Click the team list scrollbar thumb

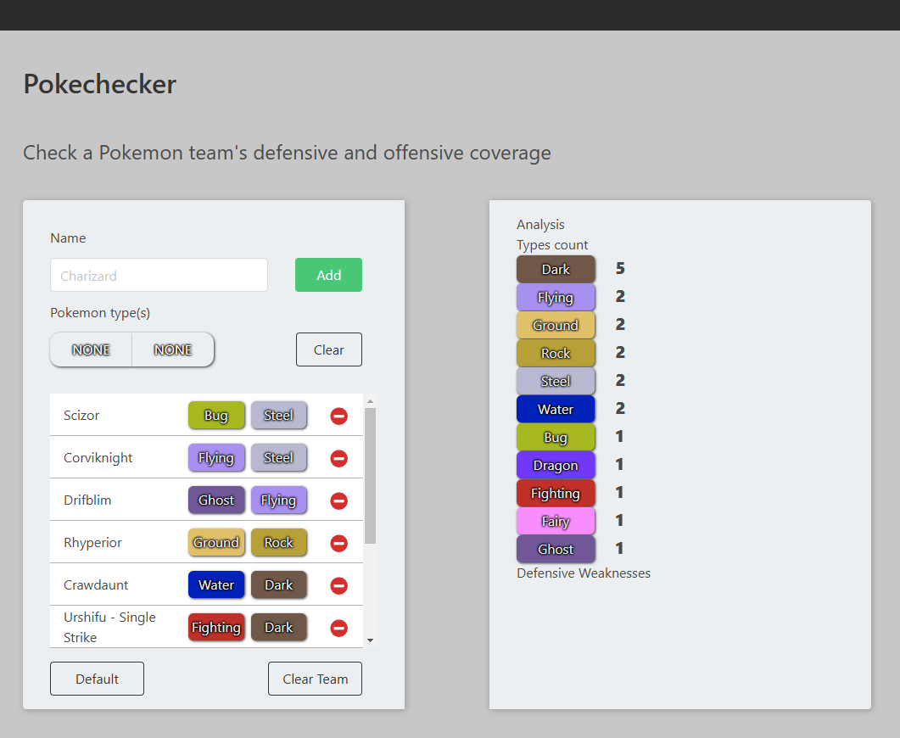point(370,476)
